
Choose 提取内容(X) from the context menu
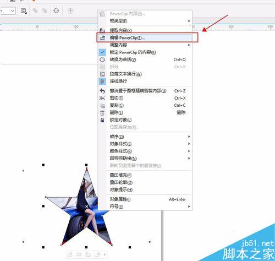tap(145, 30)
